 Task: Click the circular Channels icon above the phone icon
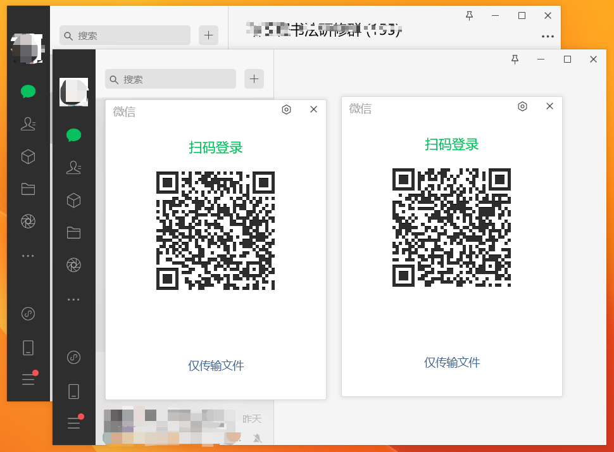(73, 356)
